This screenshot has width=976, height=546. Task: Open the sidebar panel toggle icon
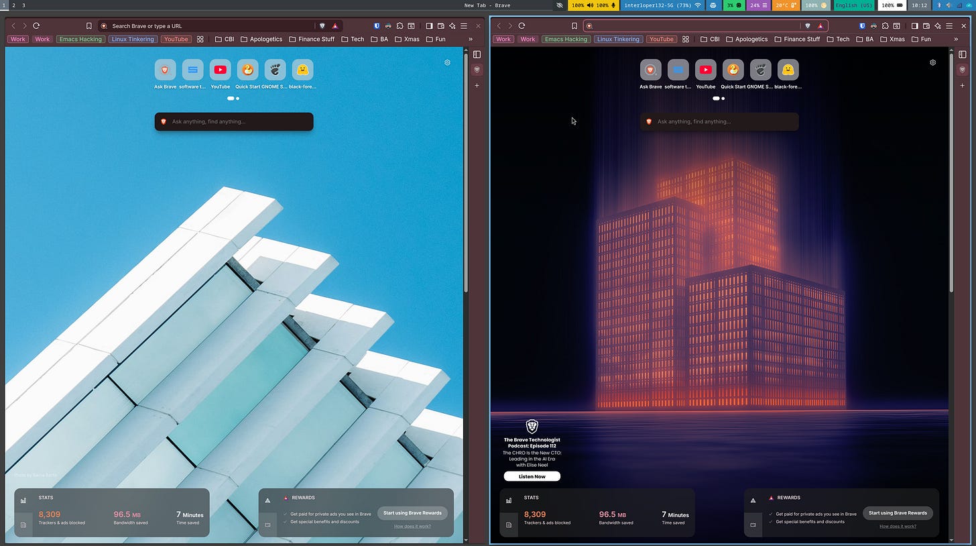430,25
